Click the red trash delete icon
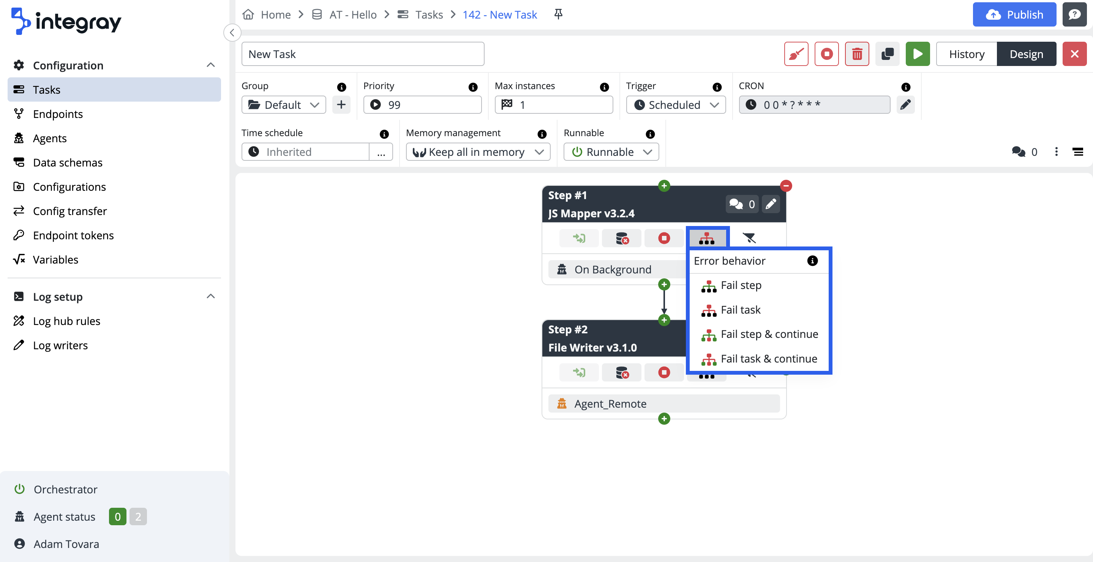Image resolution: width=1093 pixels, height=562 pixels. pos(857,54)
